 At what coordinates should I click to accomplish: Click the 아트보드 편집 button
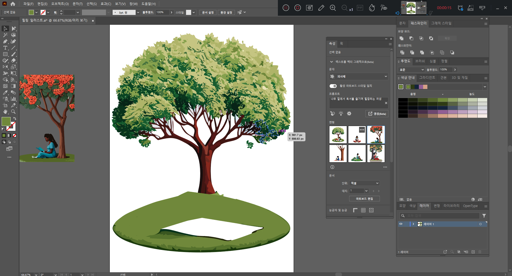364,199
